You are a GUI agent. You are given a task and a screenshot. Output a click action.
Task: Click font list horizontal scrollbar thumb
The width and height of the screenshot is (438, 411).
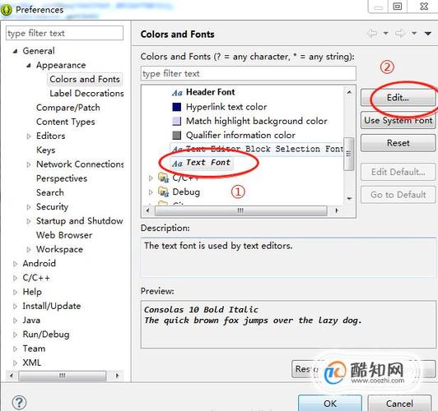pyautogui.click(x=240, y=210)
